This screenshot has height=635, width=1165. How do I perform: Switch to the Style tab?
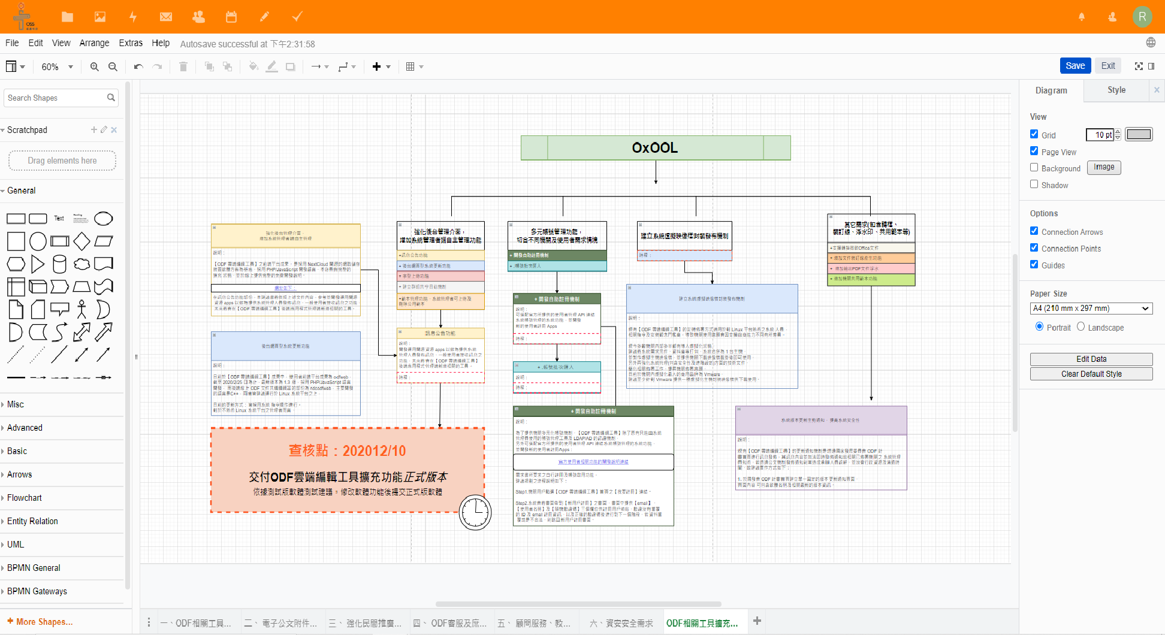tap(1116, 90)
